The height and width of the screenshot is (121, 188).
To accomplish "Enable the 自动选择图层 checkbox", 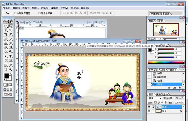I will [15, 13].
